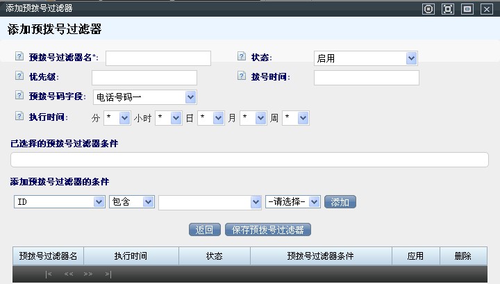Click the 预拨号过滤器名 text input field

tap(158, 58)
